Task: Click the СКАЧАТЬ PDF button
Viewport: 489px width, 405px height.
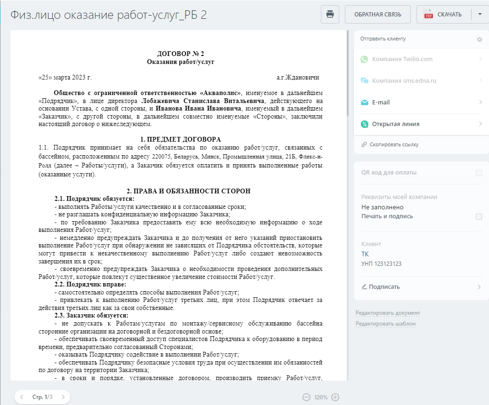Action: pos(443,14)
